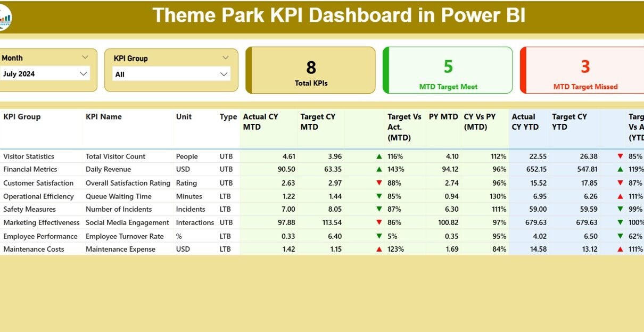Sort by the Unit column header
This screenshot has width=644, height=332.
coord(184,117)
